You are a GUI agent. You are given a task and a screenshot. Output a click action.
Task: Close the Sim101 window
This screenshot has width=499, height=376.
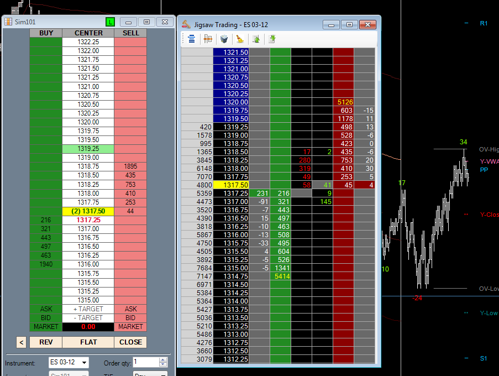165,22
